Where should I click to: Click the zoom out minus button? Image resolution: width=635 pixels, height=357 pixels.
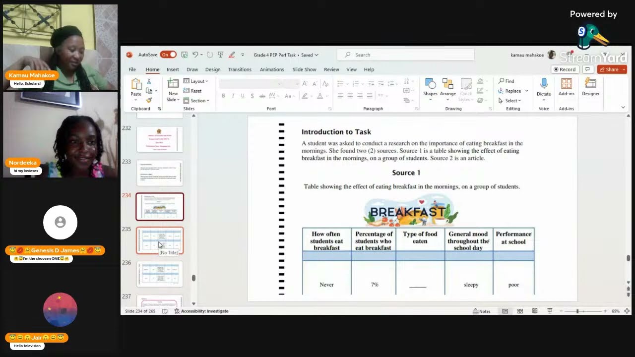(x=561, y=311)
